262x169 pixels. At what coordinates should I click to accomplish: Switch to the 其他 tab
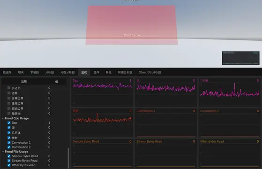point(108,72)
